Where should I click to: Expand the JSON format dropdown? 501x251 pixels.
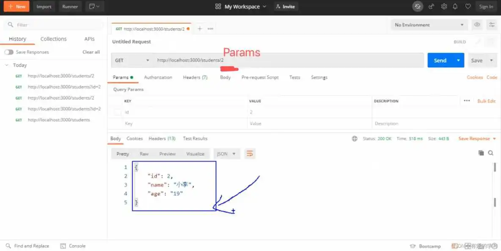click(226, 154)
